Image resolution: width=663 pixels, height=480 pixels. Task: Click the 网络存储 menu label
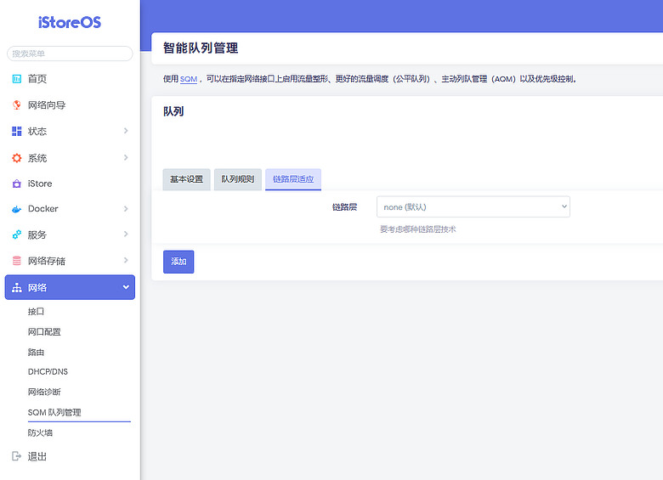47,261
